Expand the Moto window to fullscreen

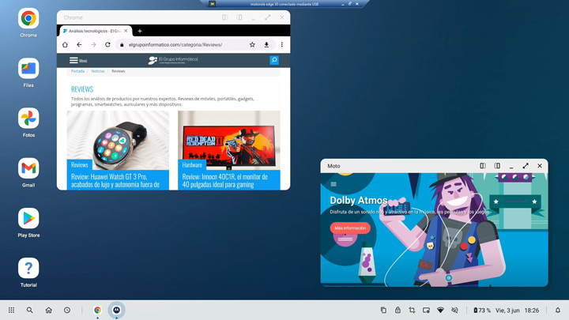526,166
